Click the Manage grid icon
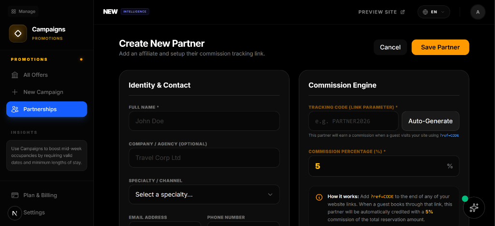495x226 pixels. 14,12
